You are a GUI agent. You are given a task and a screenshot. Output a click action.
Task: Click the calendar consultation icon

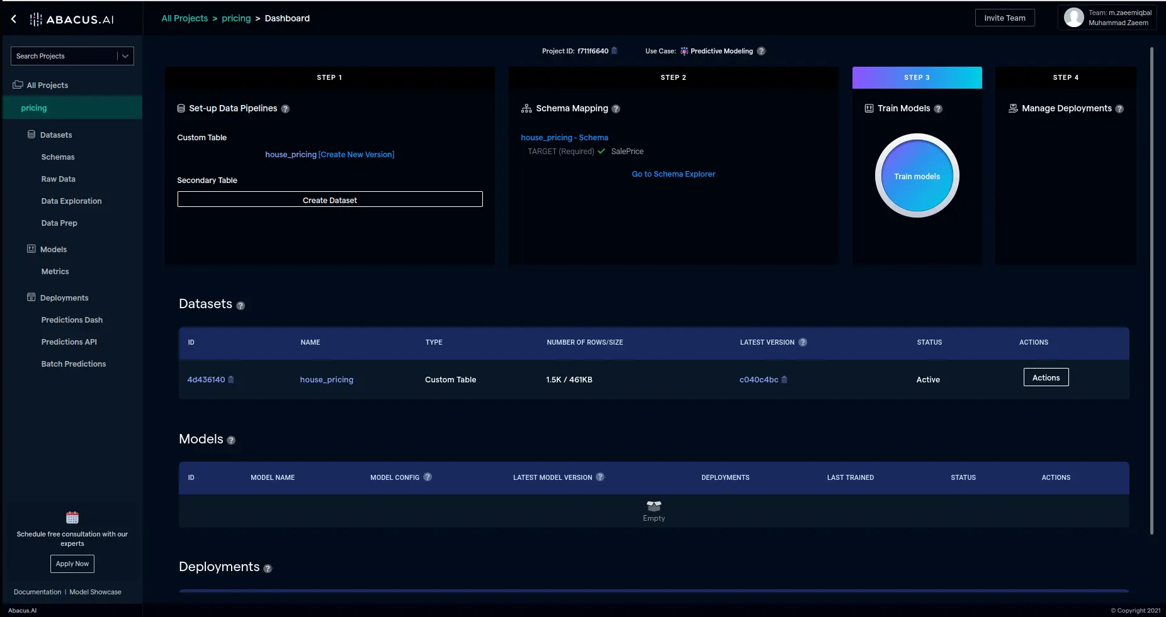pyautogui.click(x=72, y=518)
